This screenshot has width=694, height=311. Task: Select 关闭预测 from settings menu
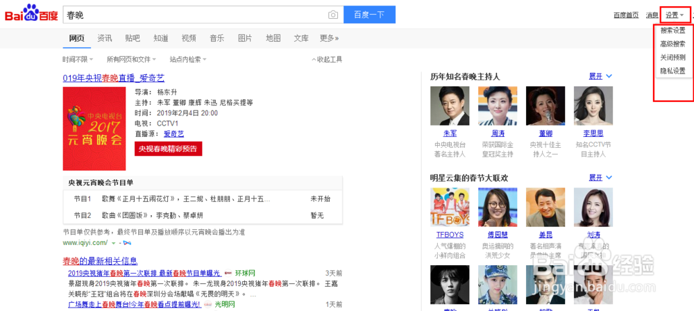[x=672, y=57]
